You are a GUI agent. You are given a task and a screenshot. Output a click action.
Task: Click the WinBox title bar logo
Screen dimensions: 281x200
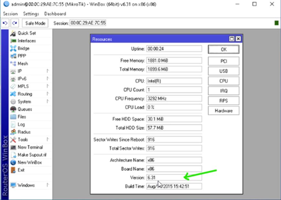tap(6, 4)
